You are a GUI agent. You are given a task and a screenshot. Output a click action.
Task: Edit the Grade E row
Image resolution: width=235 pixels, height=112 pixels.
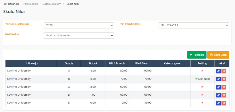click(218, 103)
